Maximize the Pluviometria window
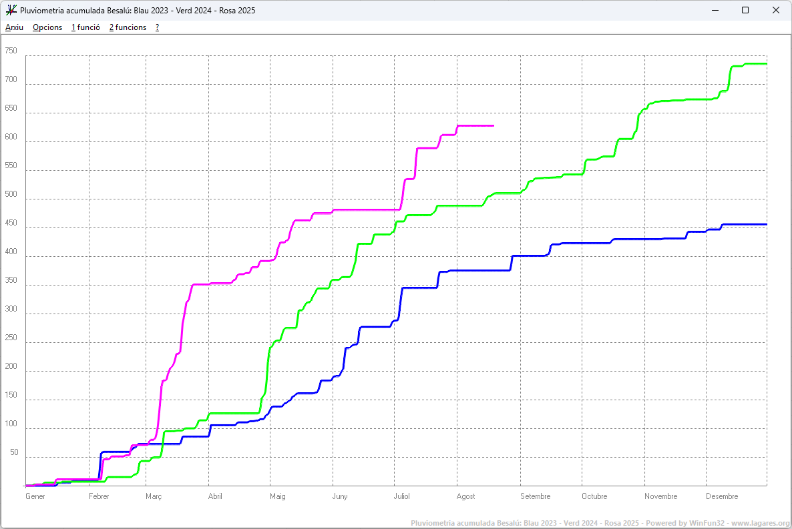Image resolution: width=792 pixels, height=529 pixels. pyautogui.click(x=745, y=10)
